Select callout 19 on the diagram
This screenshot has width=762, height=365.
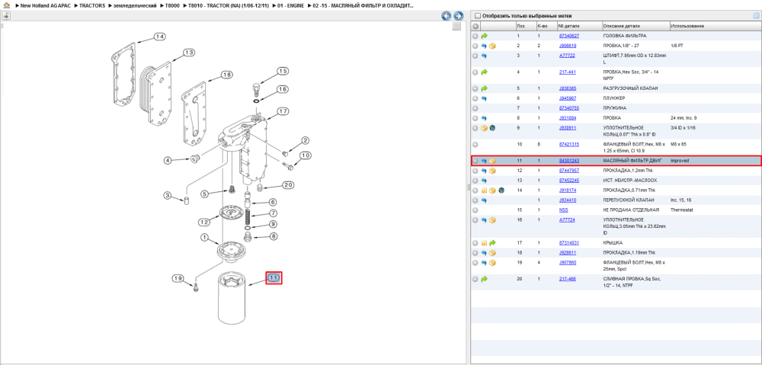[x=178, y=278]
